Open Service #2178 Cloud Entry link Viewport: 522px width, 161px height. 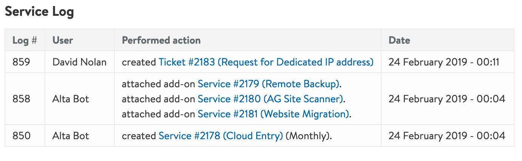(221, 135)
